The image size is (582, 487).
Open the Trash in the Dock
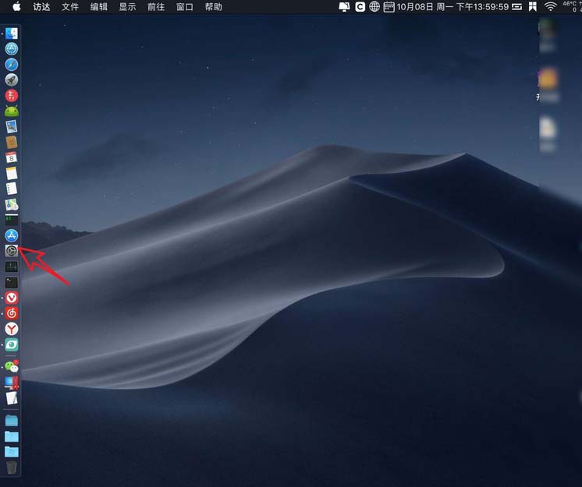pos(12,467)
